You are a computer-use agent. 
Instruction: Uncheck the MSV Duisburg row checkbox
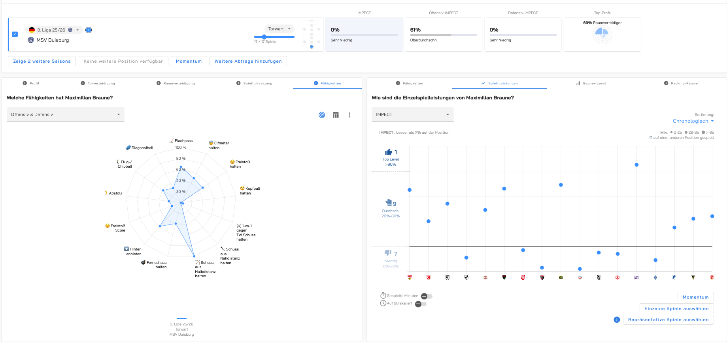[15, 34]
